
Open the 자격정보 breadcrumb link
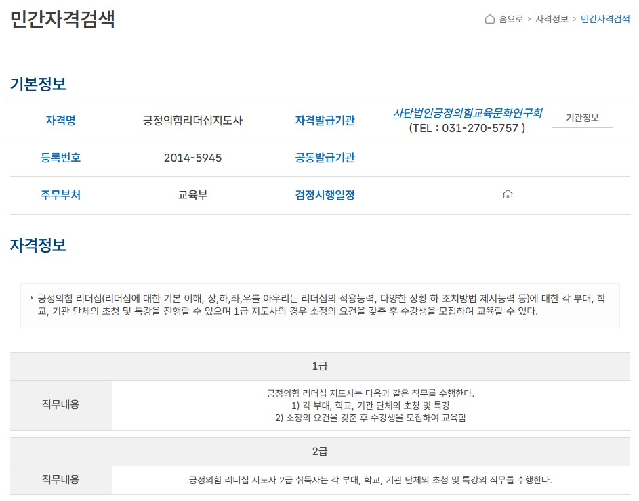552,19
